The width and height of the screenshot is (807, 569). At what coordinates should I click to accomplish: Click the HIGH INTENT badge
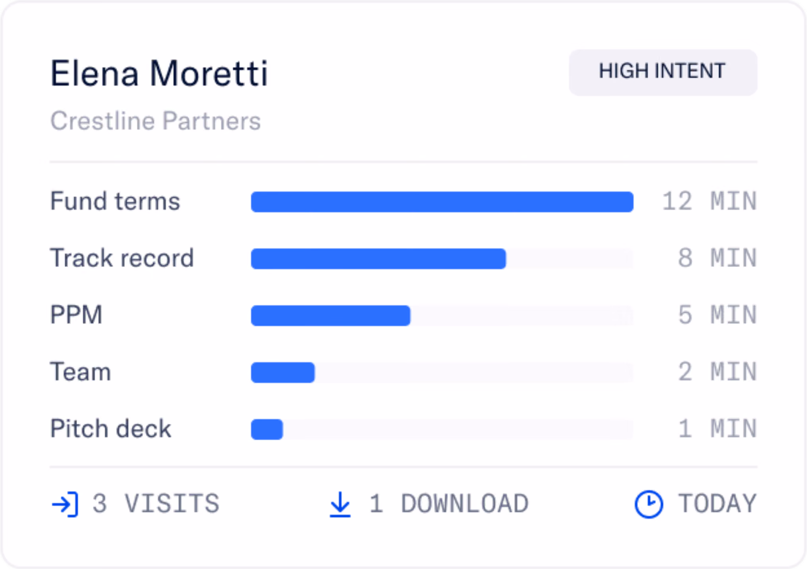click(x=663, y=72)
